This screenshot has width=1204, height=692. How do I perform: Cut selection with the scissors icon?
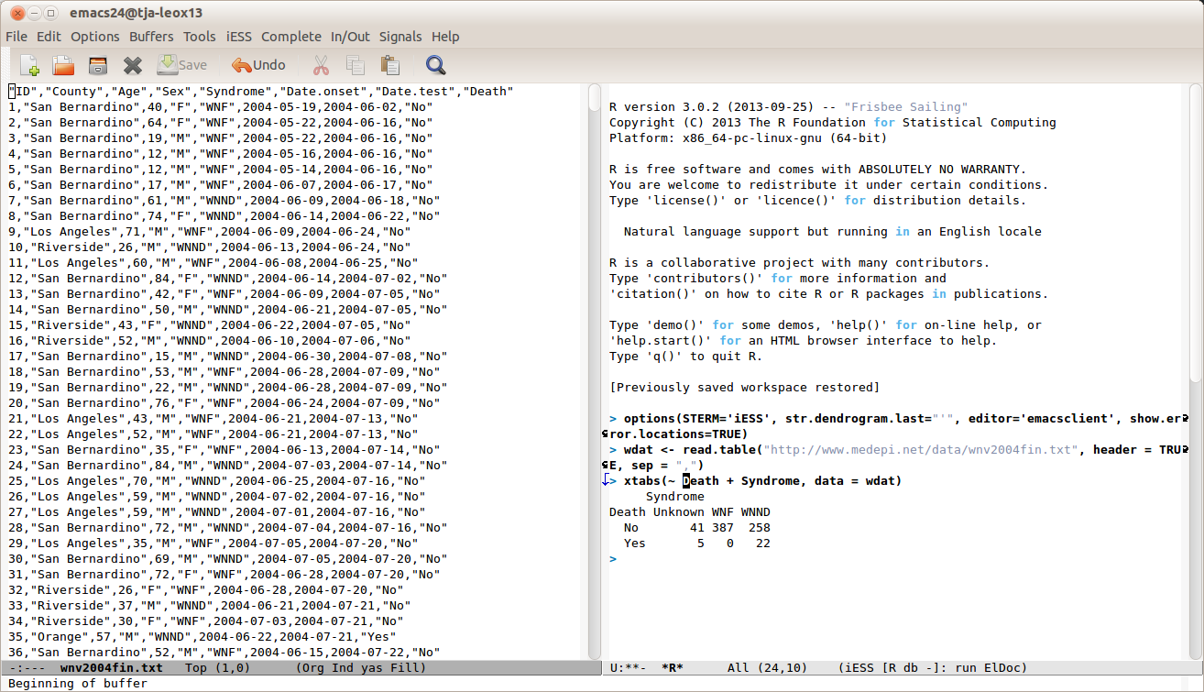(321, 65)
